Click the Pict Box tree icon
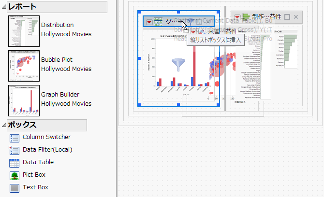 [x=15, y=176]
